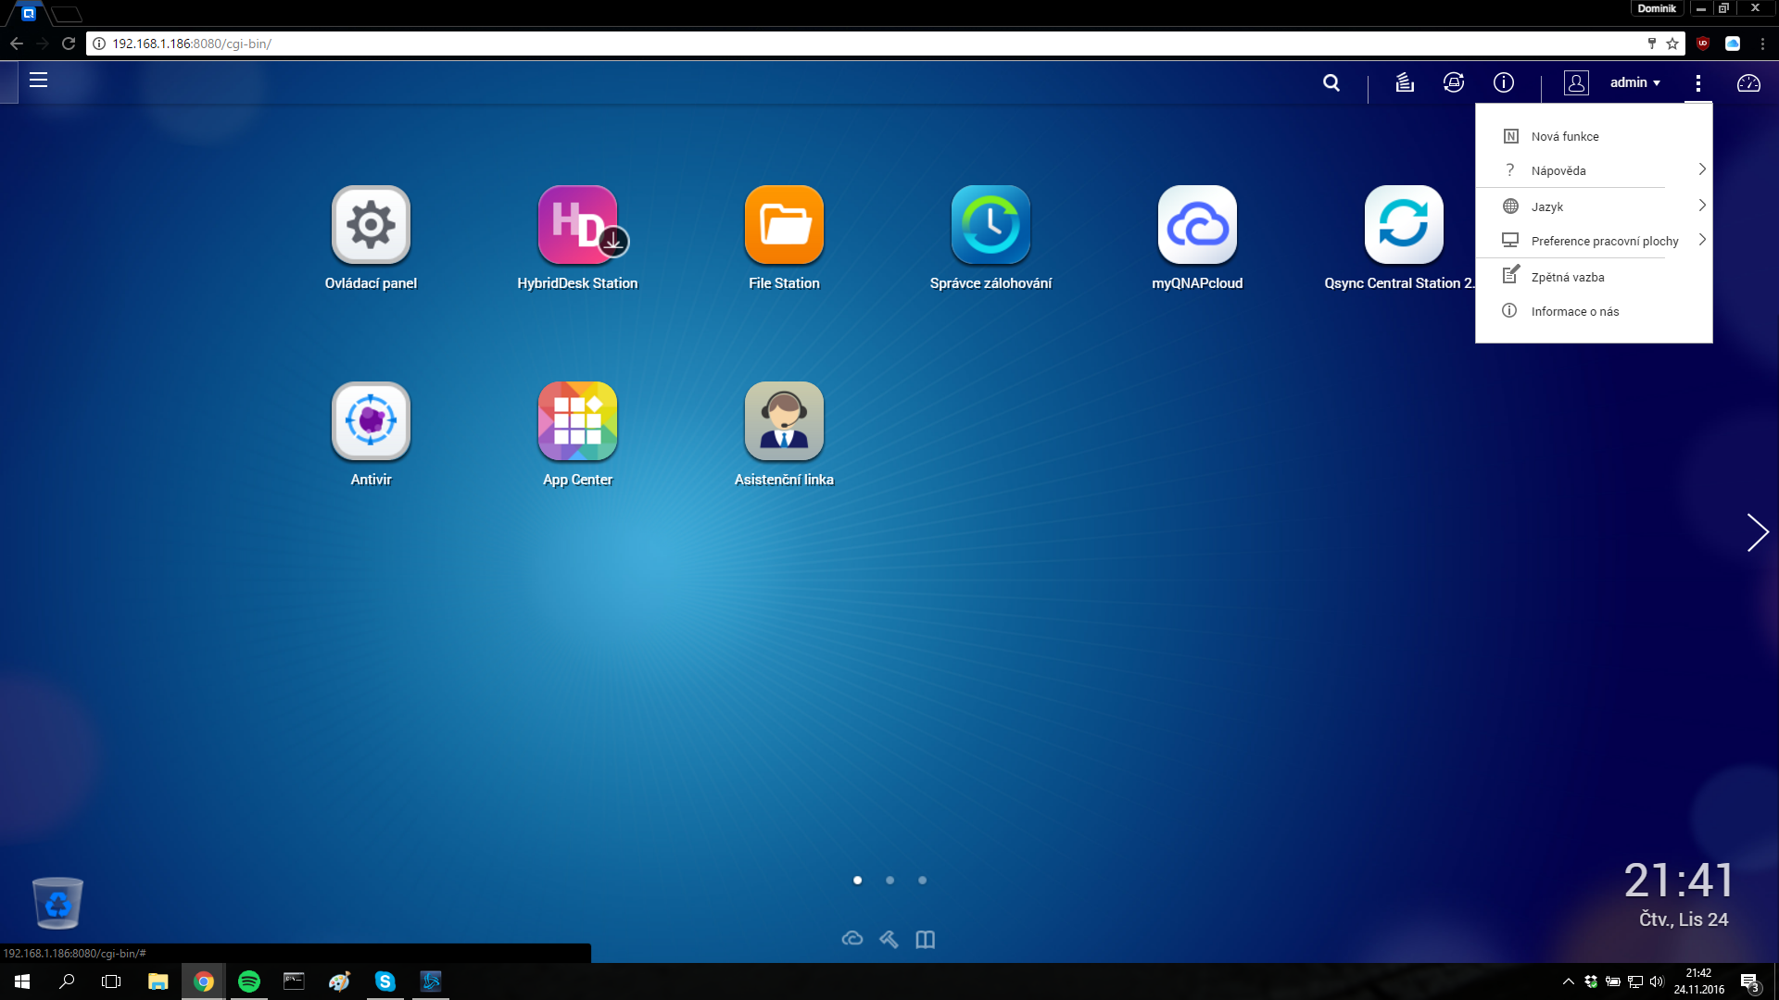Go to next desktop page arrow
Viewport: 1779px width, 1000px height.
click(x=1757, y=532)
